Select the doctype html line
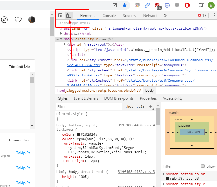Screen dimensions: 217x187 pyautogui.click(x=75, y=23)
